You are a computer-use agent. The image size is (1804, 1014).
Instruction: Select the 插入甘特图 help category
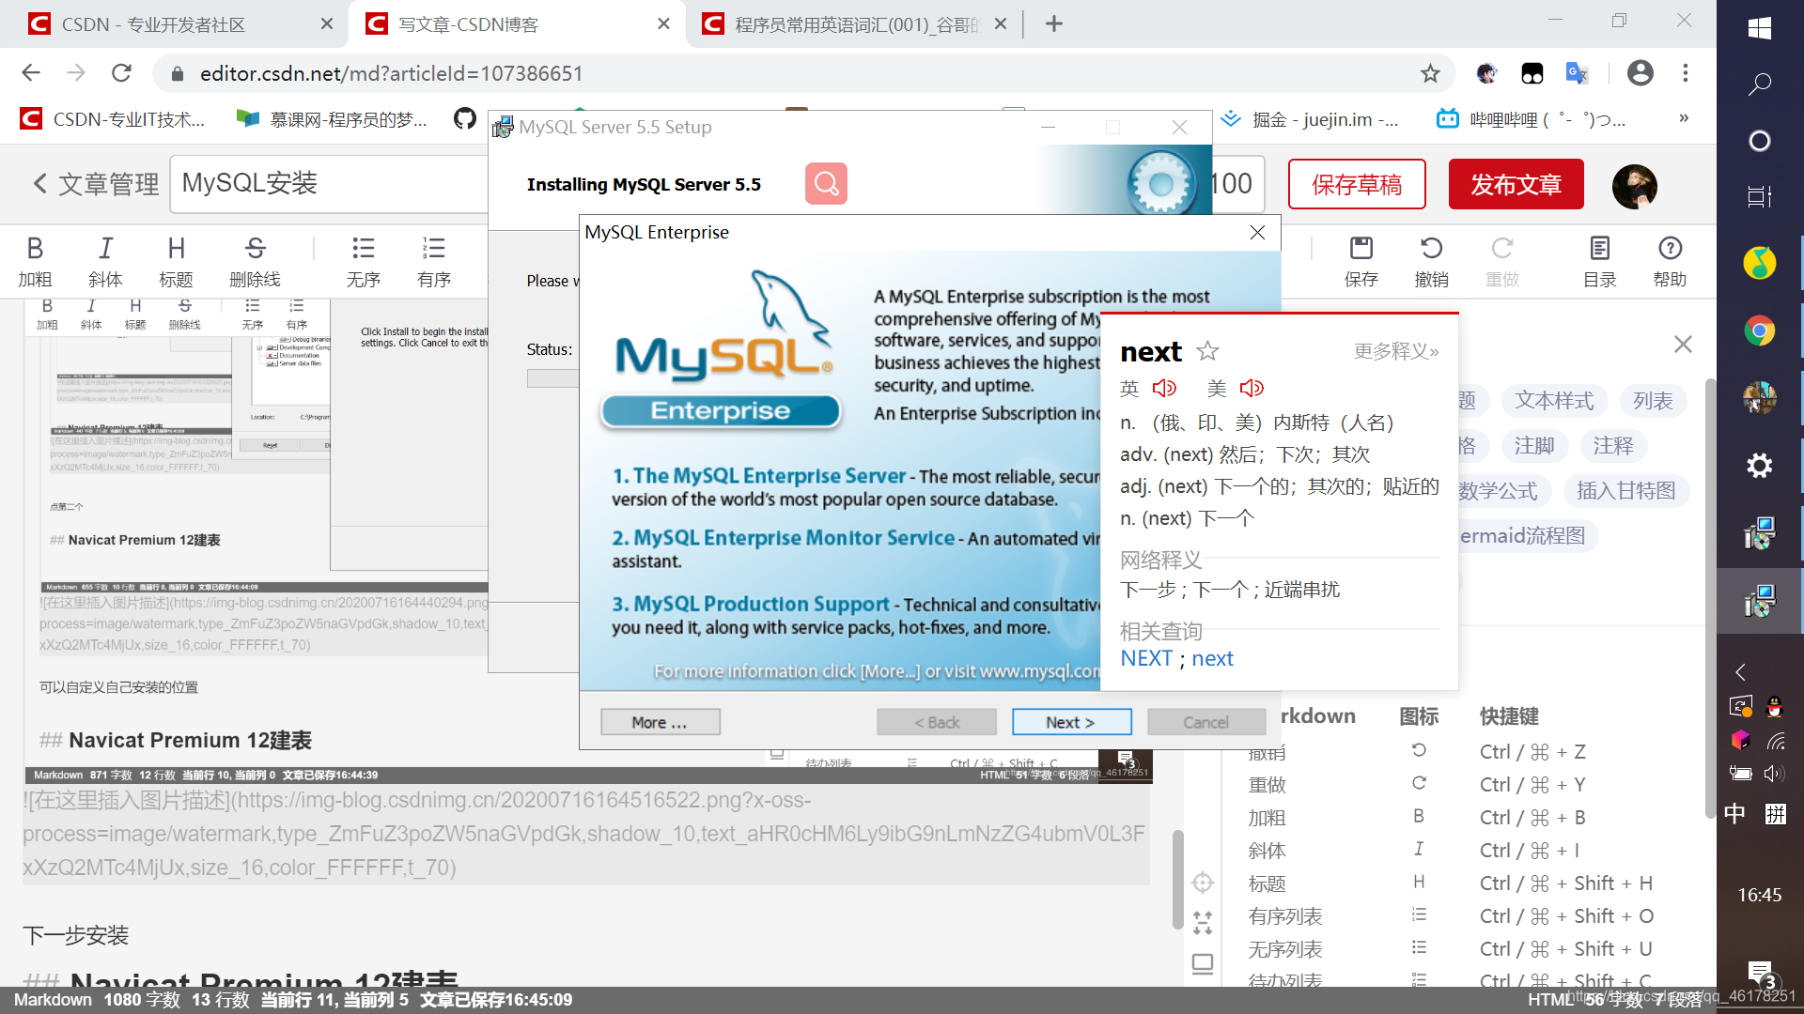pyautogui.click(x=1625, y=491)
